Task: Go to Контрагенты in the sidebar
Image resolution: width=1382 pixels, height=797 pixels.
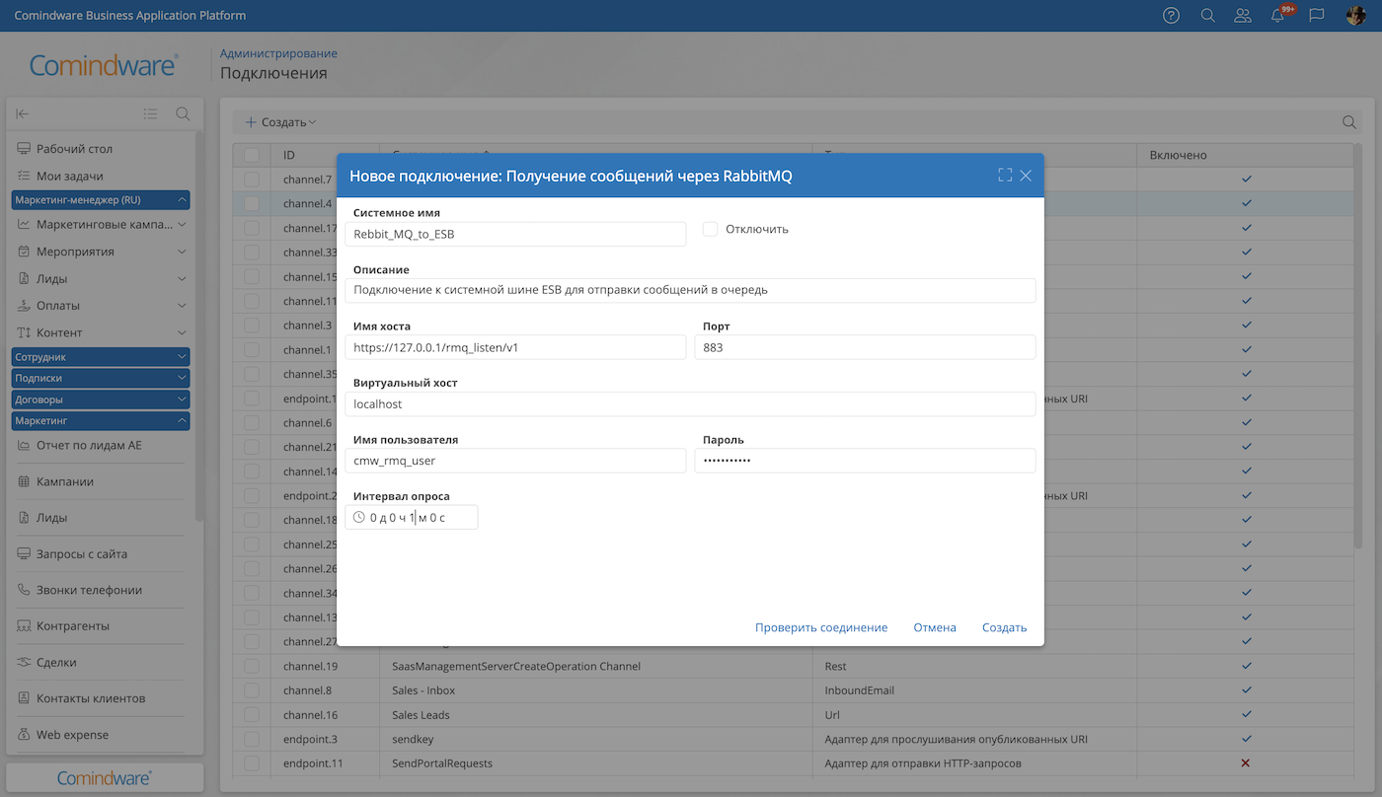Action: pos(72,626)
